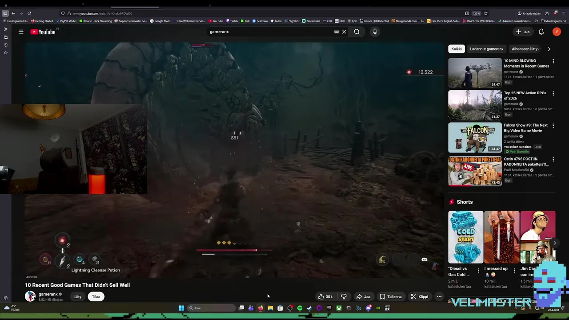Expand more filter chips with arrow
This screenshot has height=320, width=569.
click(x=549, y=49)
